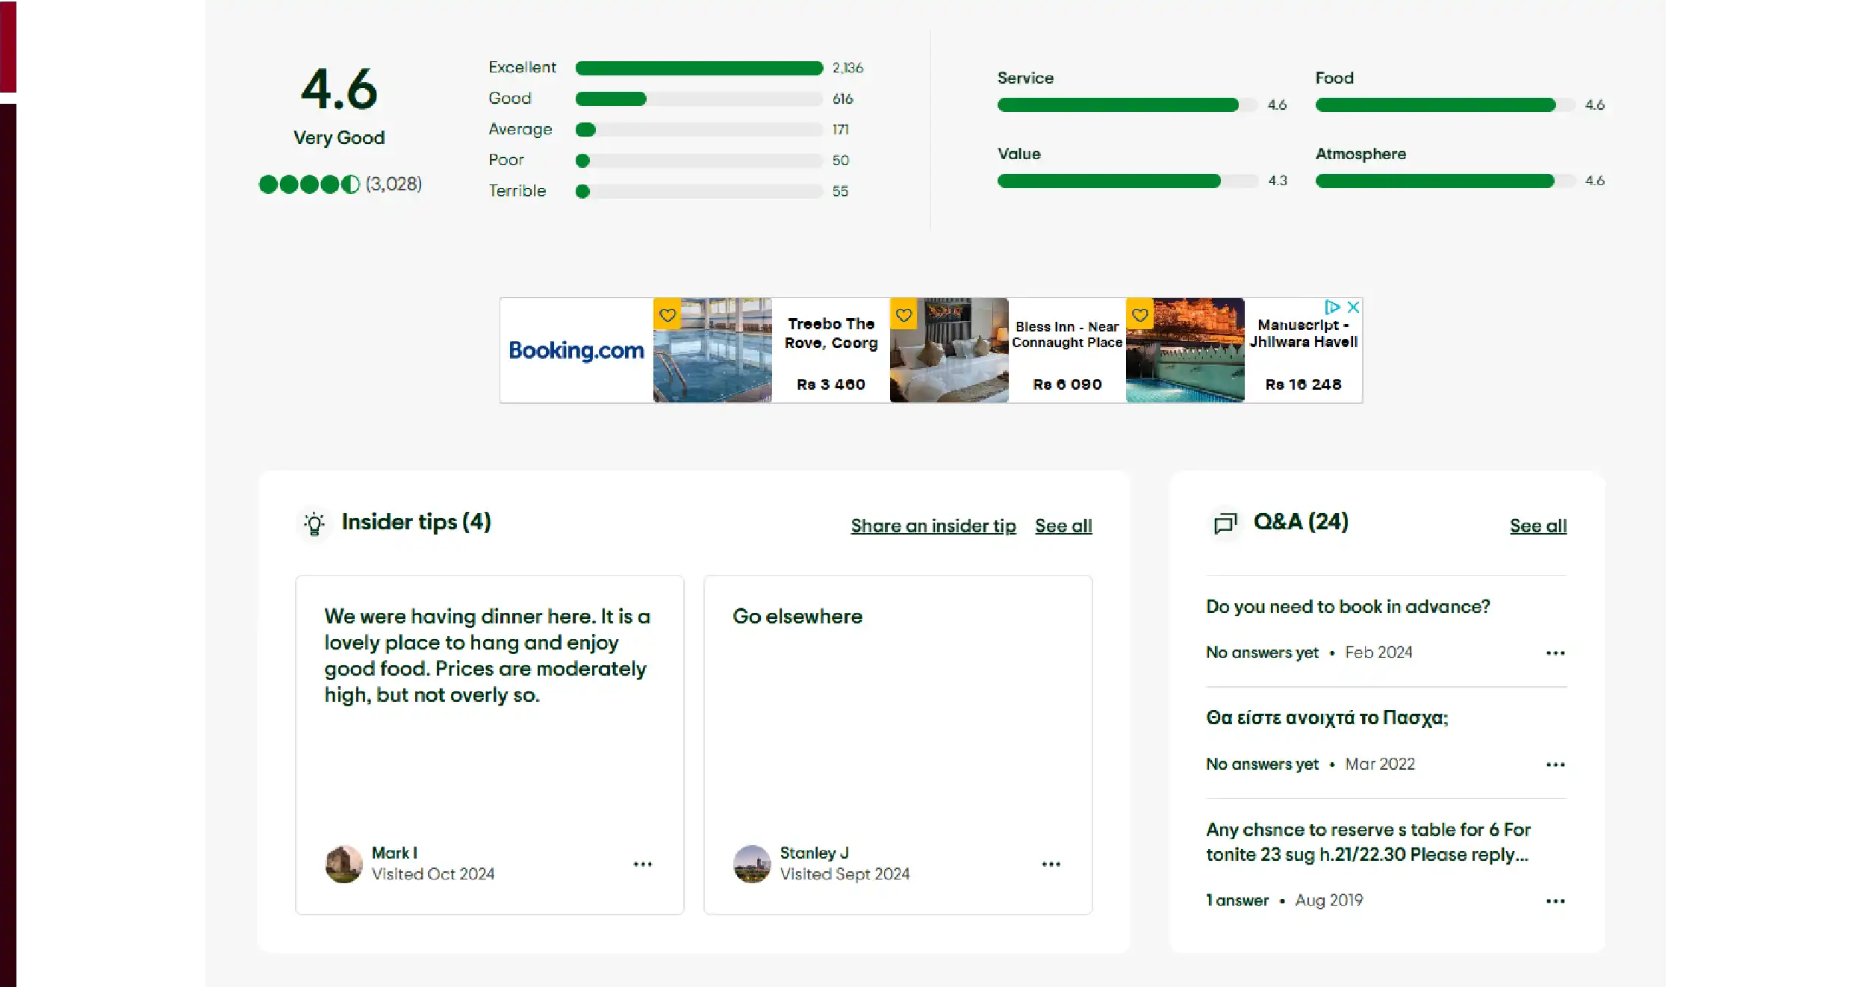Save Treebo The Rove hotel with heart icon
1872x987 pixels.
(x=667, y=315)
